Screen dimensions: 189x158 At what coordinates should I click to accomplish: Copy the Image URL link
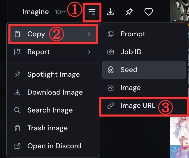click(x=138, y=106)
